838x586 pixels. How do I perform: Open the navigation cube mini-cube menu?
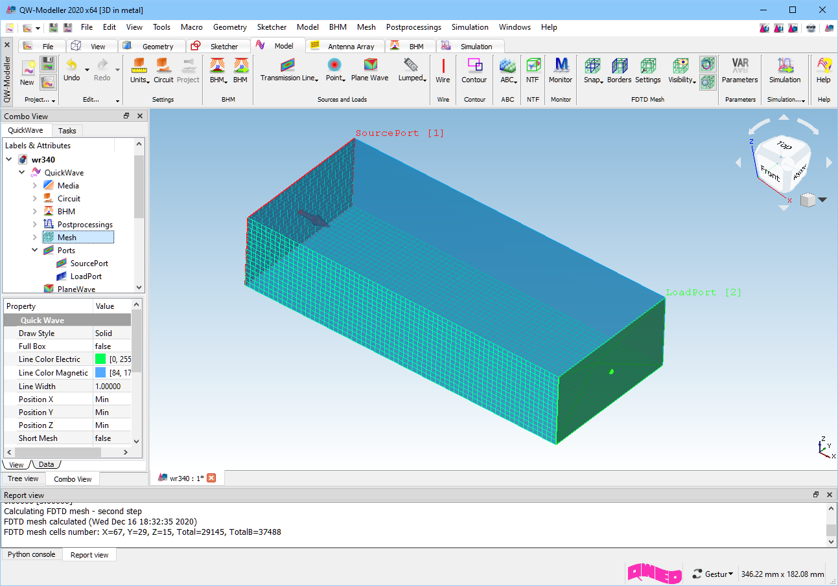(x=813, y=200)
